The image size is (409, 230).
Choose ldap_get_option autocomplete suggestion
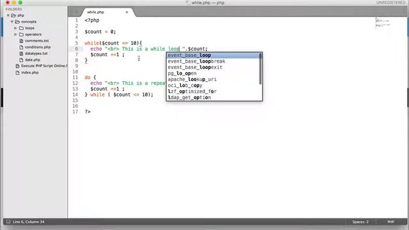tap(213, 97)
